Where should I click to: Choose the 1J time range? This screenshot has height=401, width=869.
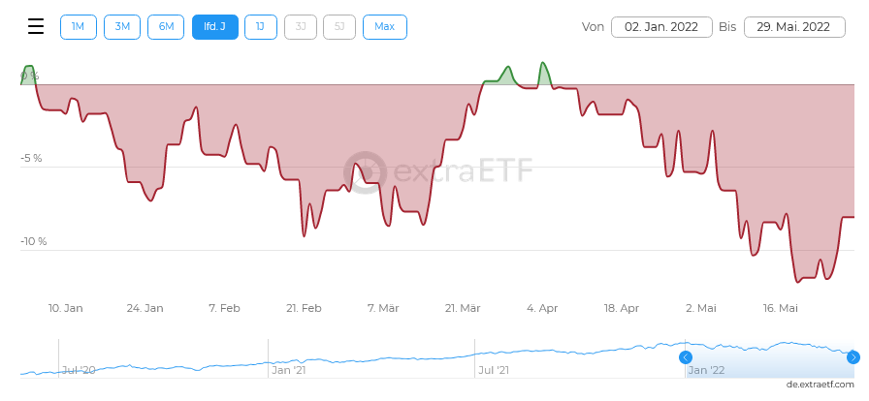coord(260,27)
